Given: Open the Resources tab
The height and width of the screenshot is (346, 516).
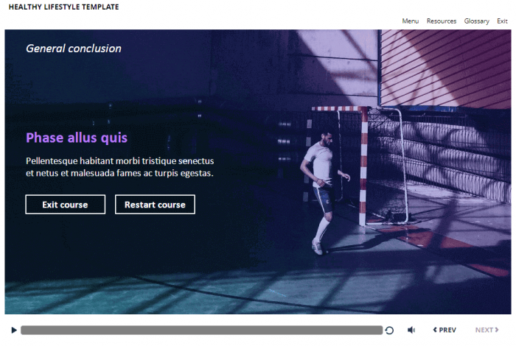Looking at the screenshot, I should (442, 21).
